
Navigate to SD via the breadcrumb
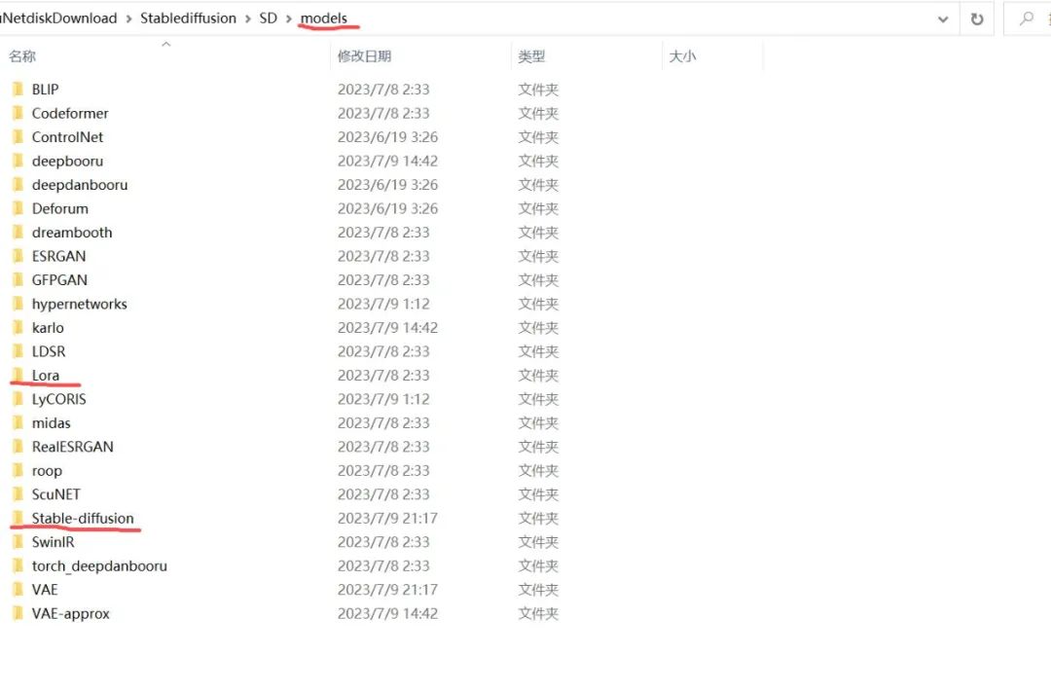[x=268, y=18]
